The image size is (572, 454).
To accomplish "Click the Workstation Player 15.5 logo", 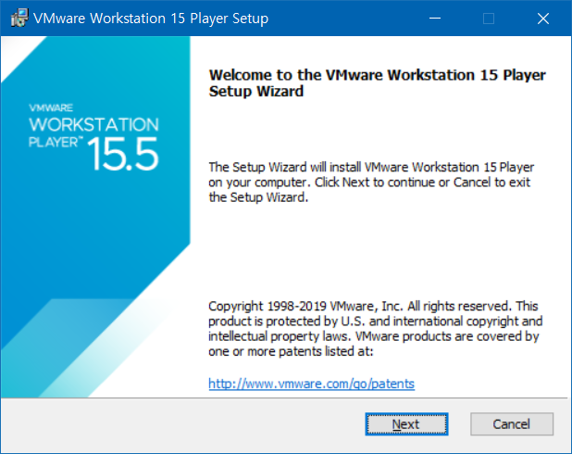I will (93, 137).
